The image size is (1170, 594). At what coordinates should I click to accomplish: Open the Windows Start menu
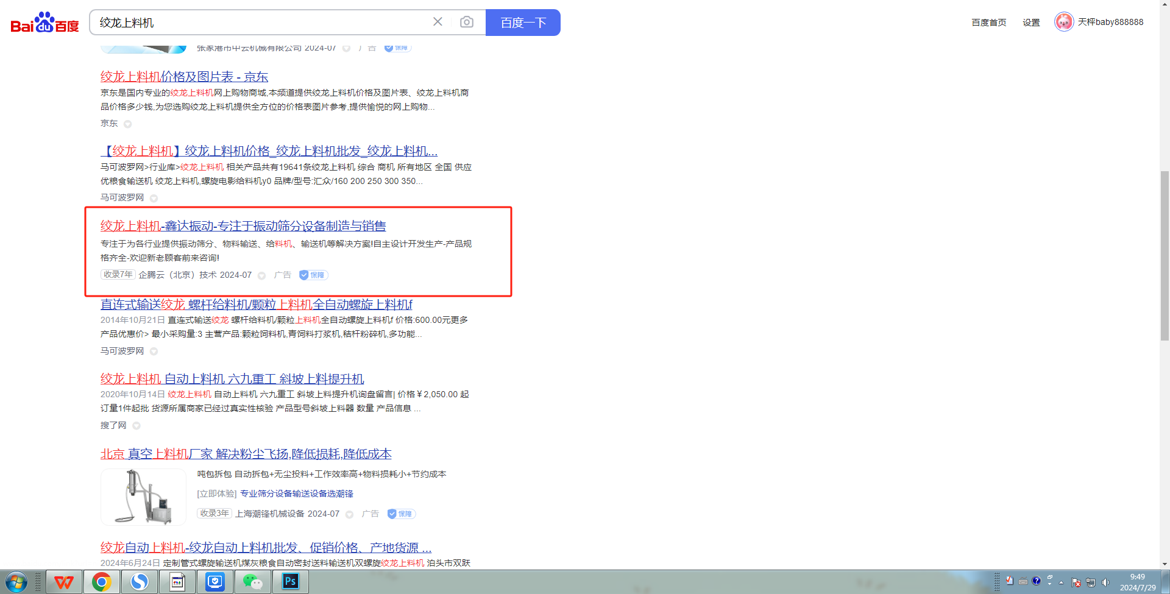point(16,582)
